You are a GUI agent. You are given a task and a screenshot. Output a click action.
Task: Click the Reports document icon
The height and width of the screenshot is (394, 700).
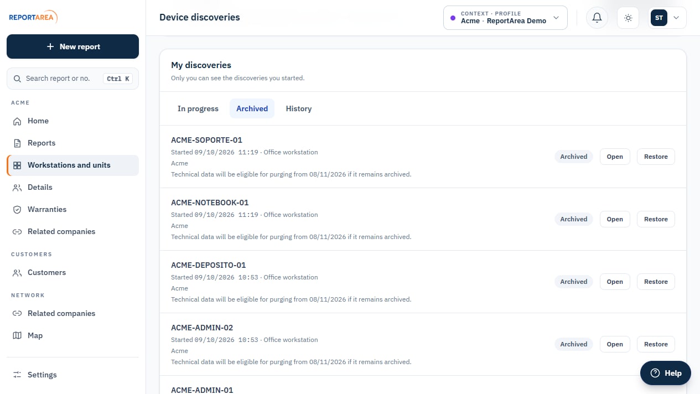[17, 143]
